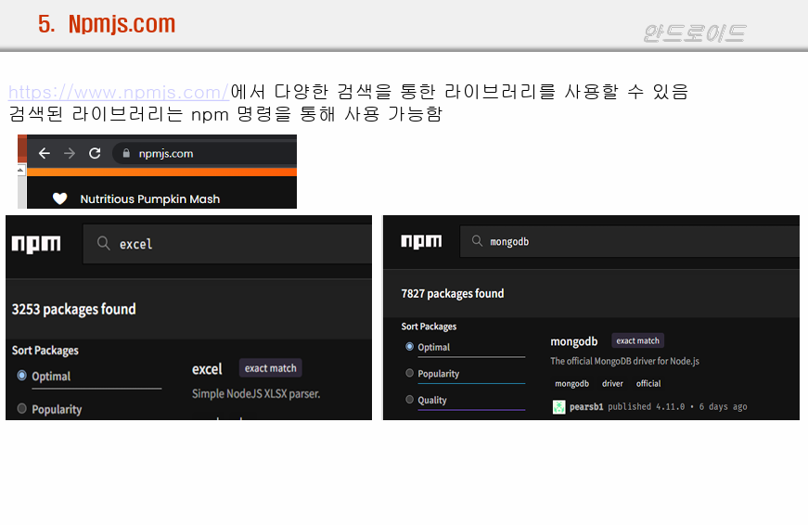Viewport: 808px width, 525px height.
Task: Click the official MongoDB driver description
Action: click(624, 361)
